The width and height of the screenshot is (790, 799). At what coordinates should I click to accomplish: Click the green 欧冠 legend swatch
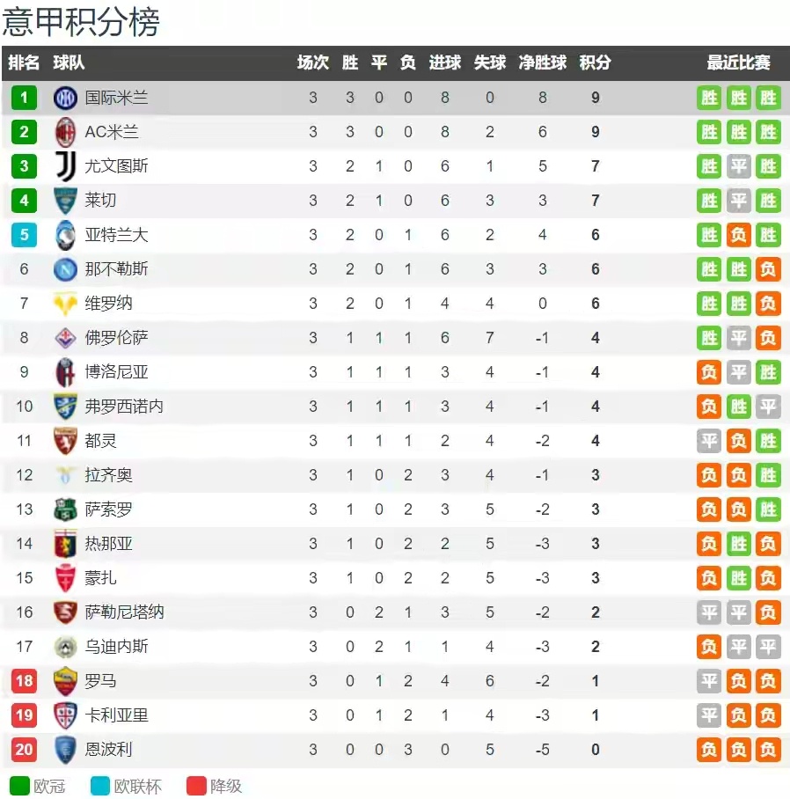pyautogui.click(x=19, y=786)
